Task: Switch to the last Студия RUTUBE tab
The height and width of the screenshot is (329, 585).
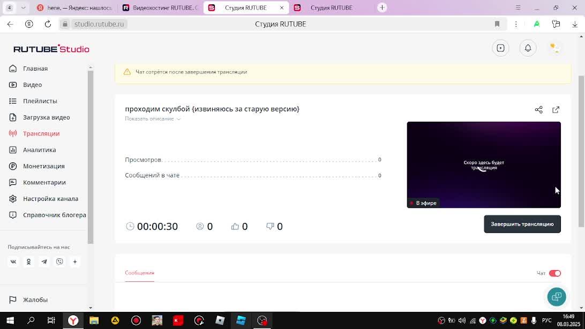Action: pos(331,8)
